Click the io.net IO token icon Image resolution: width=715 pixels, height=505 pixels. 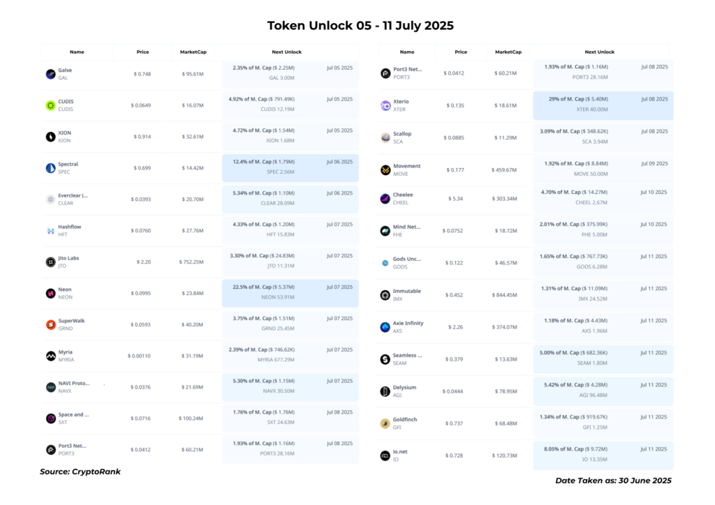tap(385, 455)
